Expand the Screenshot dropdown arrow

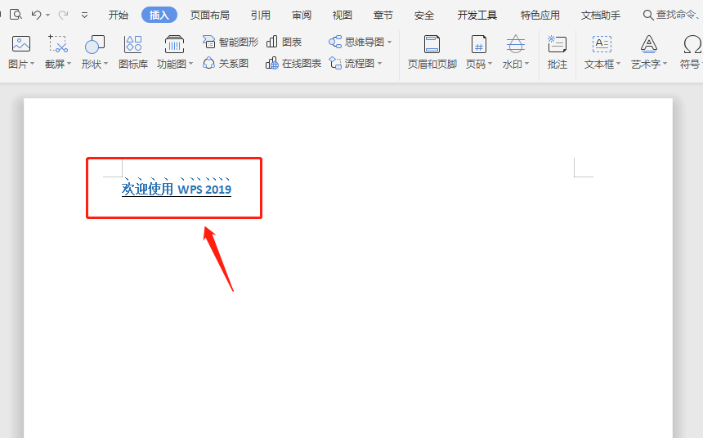click(69, 64)
